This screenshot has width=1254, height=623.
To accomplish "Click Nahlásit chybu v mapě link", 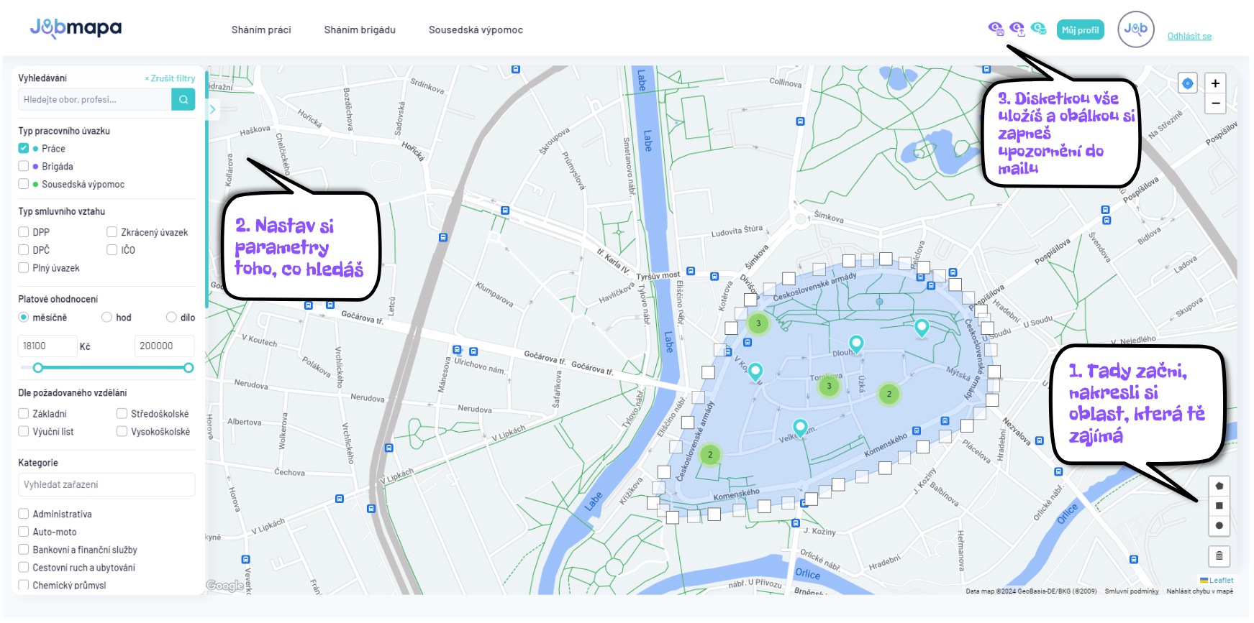I will pyautogui.click(x=1199, y=591).
